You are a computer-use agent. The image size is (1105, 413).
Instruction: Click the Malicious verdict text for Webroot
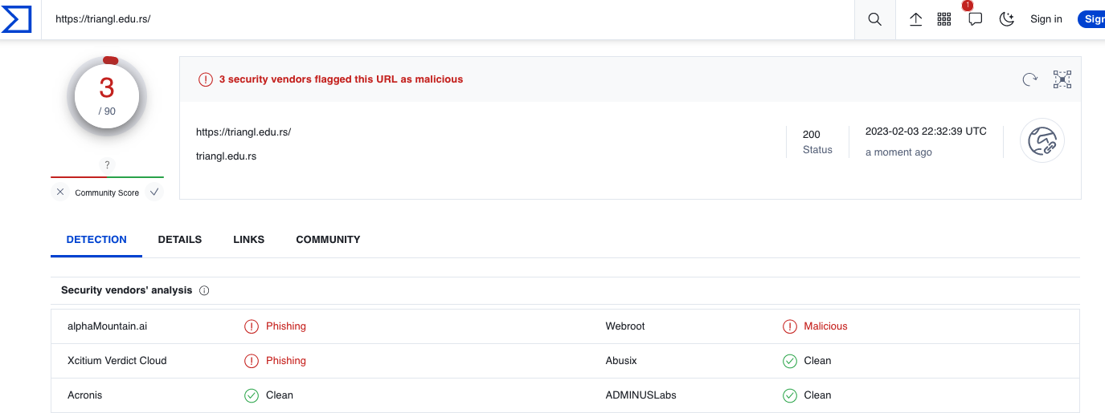click(826, 326)
